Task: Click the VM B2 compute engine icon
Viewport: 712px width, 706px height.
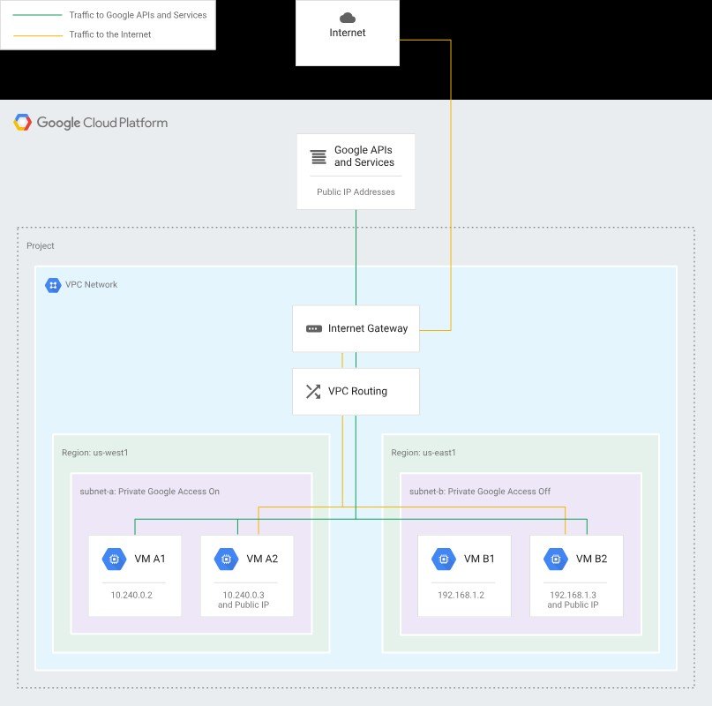Action: click(555, 559)
